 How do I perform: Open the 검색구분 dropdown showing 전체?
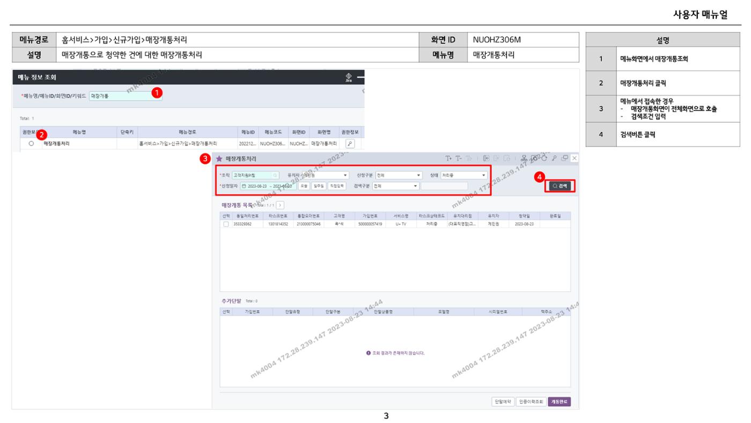[x=396, y=186]
